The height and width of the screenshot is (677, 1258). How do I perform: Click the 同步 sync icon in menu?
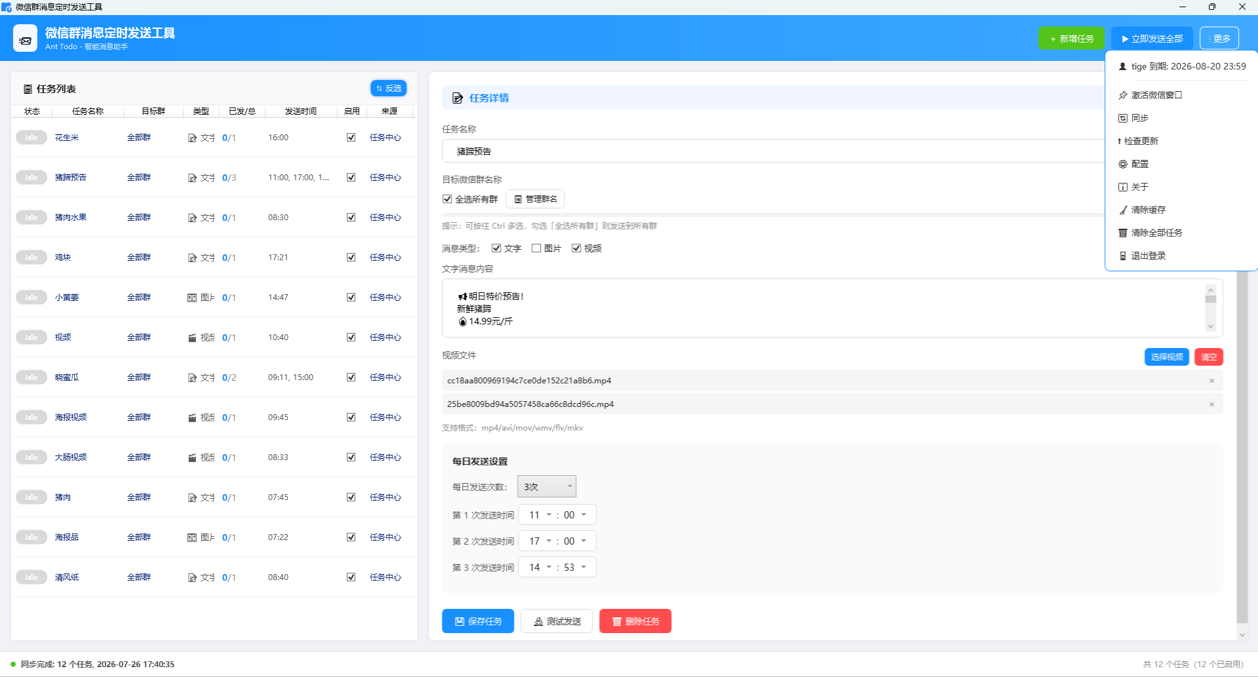tap(1123, 118)
